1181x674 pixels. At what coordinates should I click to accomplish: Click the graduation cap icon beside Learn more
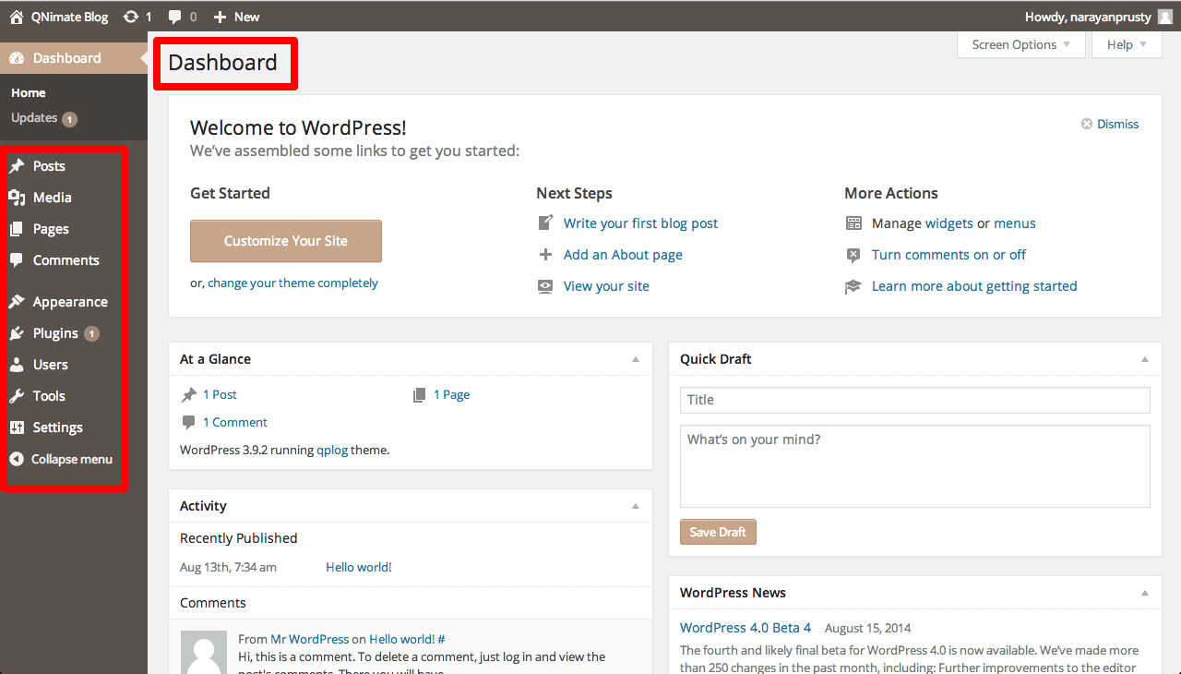click(853, 286)
